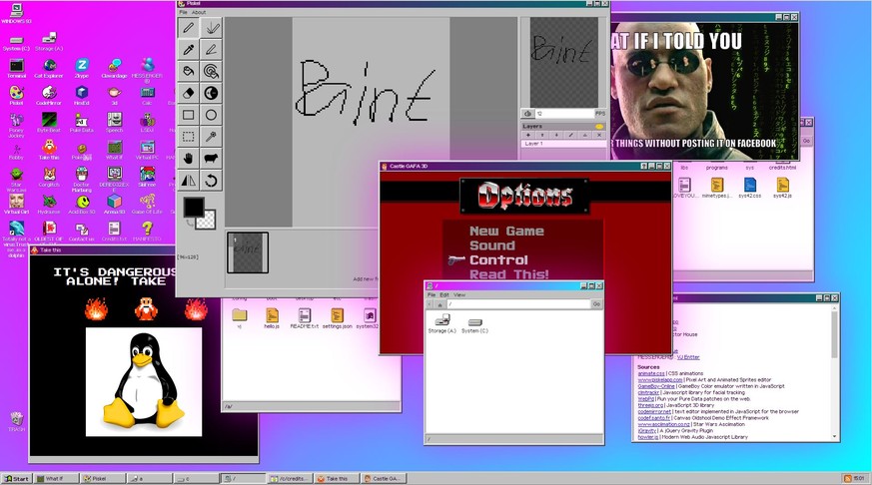Choose New Game in Castle GAFA options

[506, 232]
